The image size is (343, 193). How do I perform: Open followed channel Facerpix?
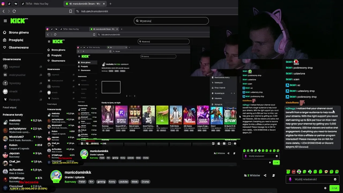click(23, 99)
